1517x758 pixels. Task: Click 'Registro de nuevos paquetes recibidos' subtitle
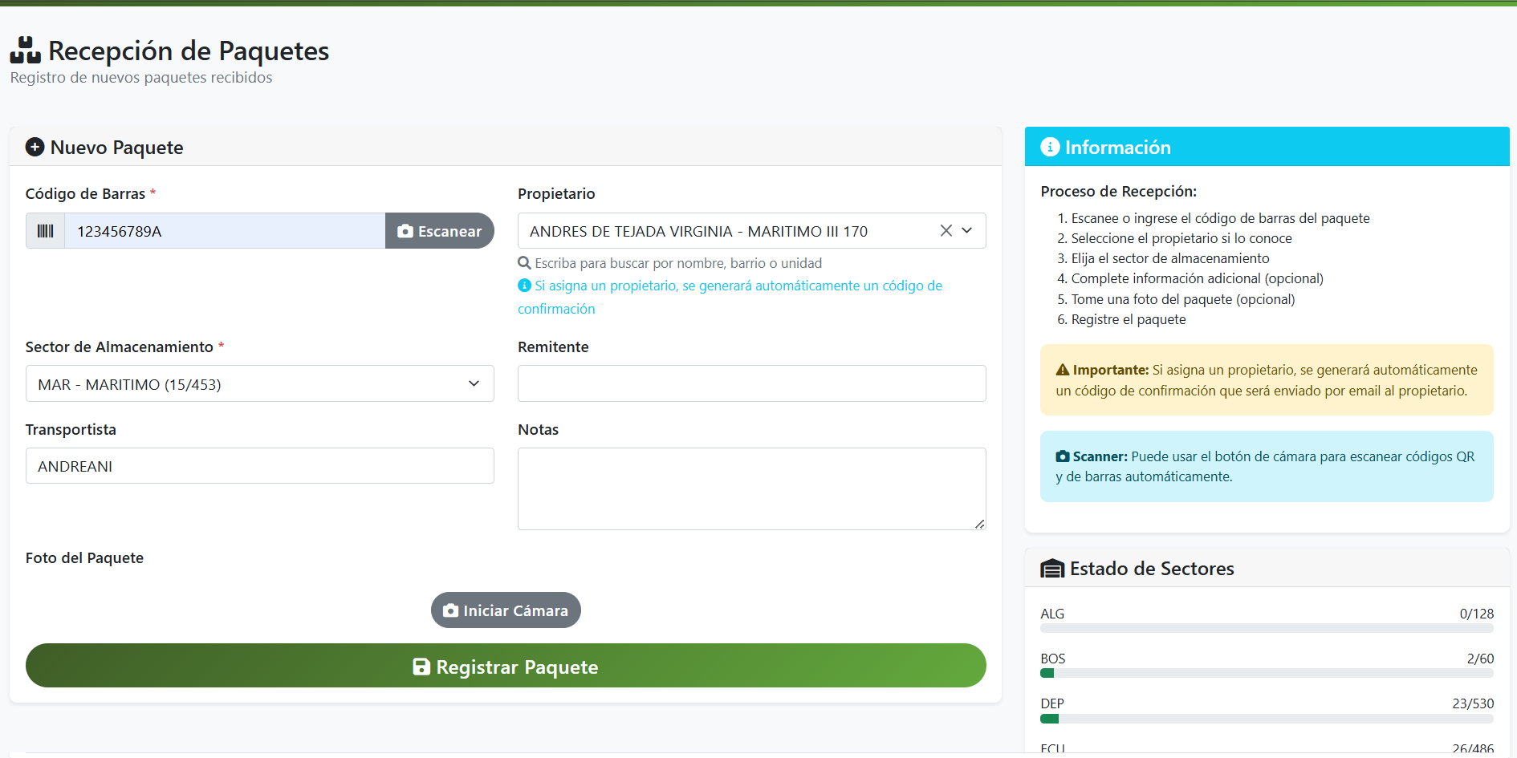pyautogui.click(x=141, y=78)
